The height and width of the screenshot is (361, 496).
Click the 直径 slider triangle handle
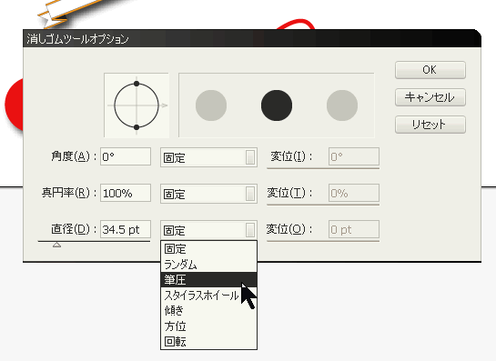[57, 245]
